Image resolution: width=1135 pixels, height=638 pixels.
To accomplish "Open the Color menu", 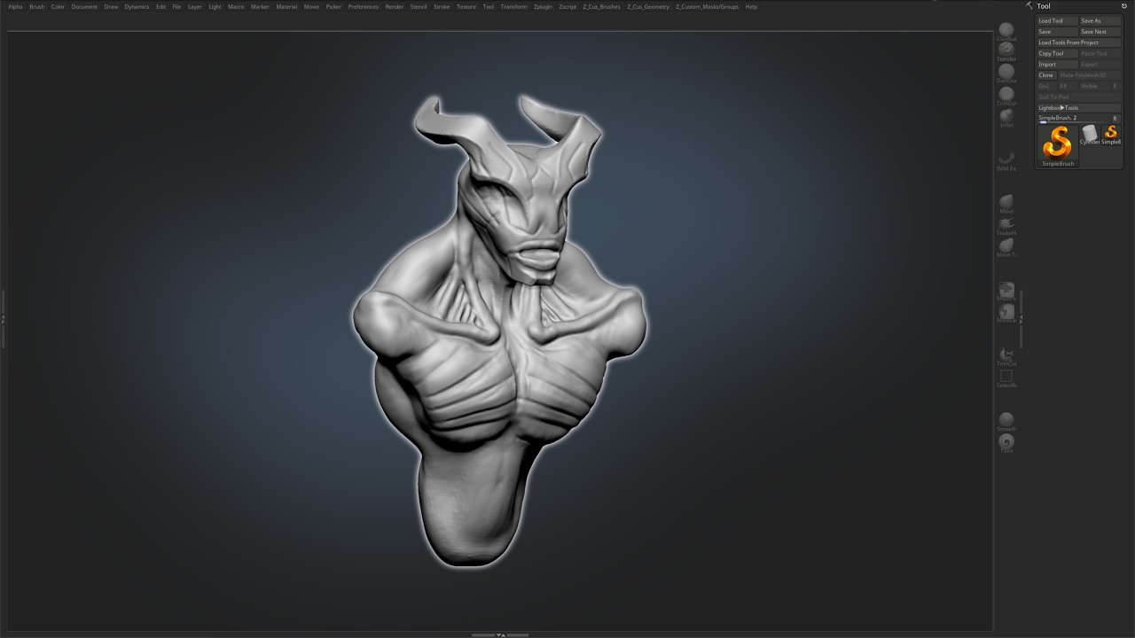I will pos(58,6).
